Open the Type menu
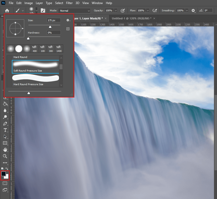217x199 pixels. pos(49,3)
